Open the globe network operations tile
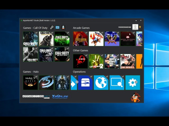Screen dimensions: 169x126 (101, 82)
